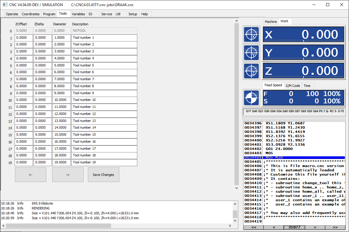The height and width of the screenshot is (232, 349).
Task: Click the Y work position display
Action: point(304,53)
